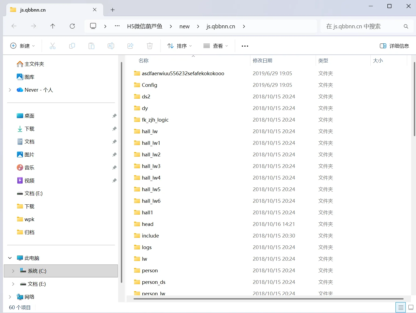416x313 pixels.
Task: Open the See more (…) toolbar menu
Action: [245, 46]
